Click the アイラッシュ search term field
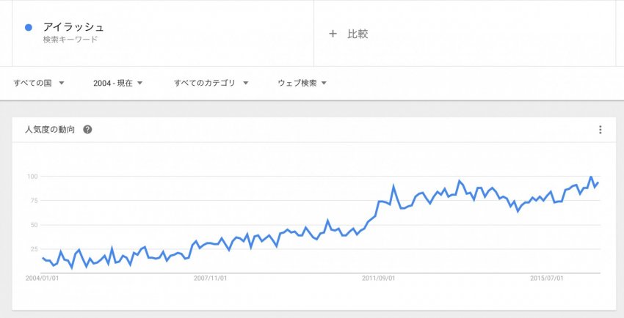Image resolution: width=624 pixels, height=318 pixels. pyautogui.click(x=163, y=34)
